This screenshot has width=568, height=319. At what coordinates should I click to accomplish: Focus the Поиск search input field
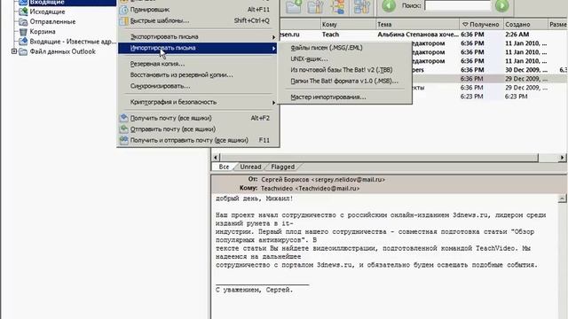(458, 5)
